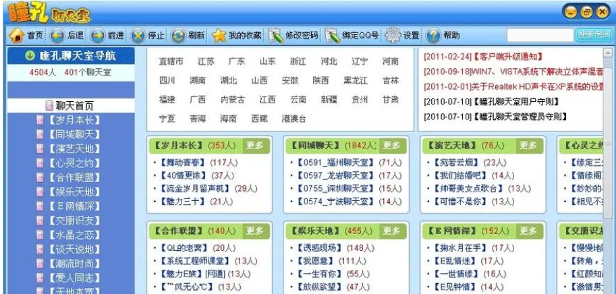
Task: Select 港澳台 region link
Action: point(294,119)
